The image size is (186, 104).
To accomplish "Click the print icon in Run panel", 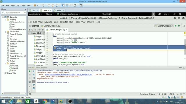I will [34, 85].
